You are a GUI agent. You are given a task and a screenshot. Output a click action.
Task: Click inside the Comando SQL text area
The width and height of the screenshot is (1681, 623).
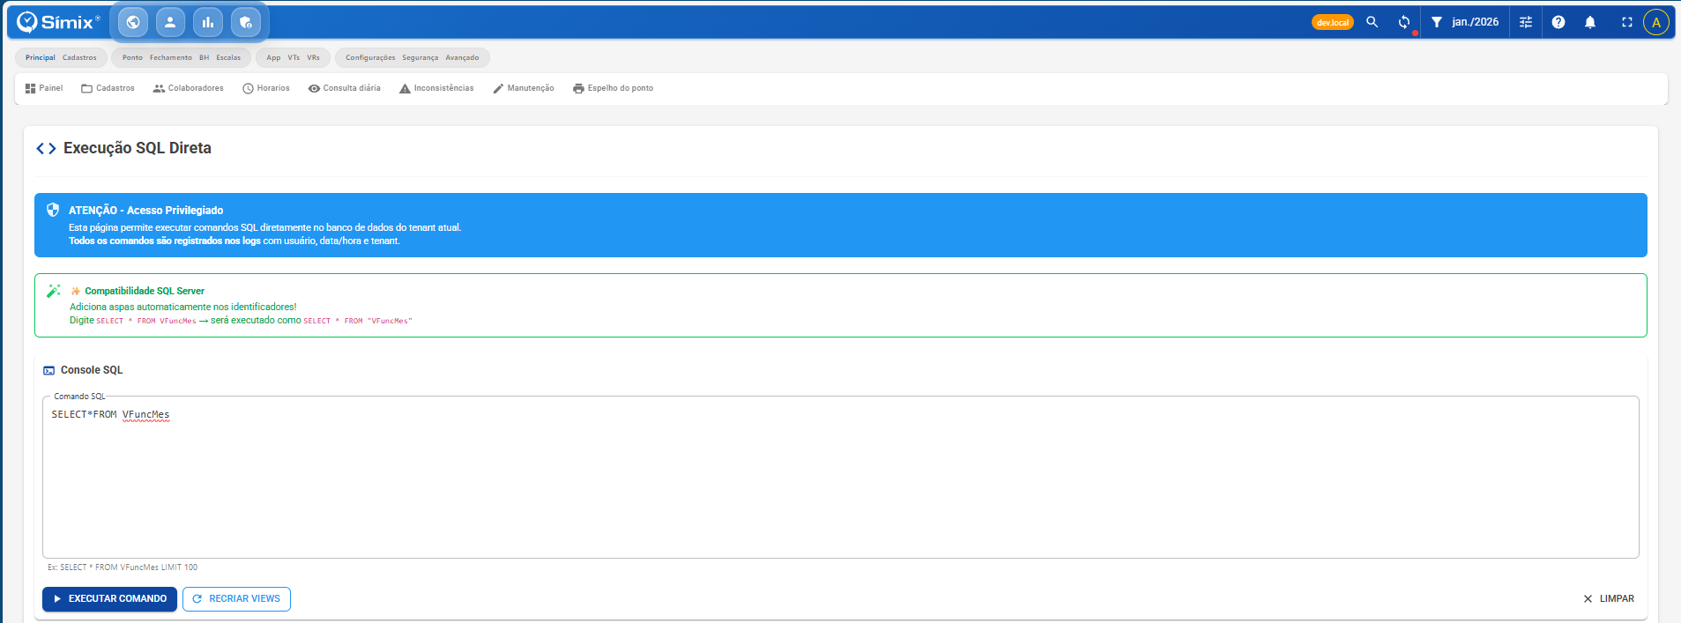coord(840,477)
